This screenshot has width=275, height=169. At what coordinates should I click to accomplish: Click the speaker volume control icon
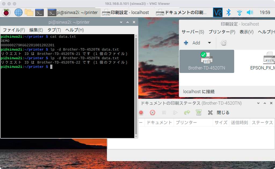point(250,12)
